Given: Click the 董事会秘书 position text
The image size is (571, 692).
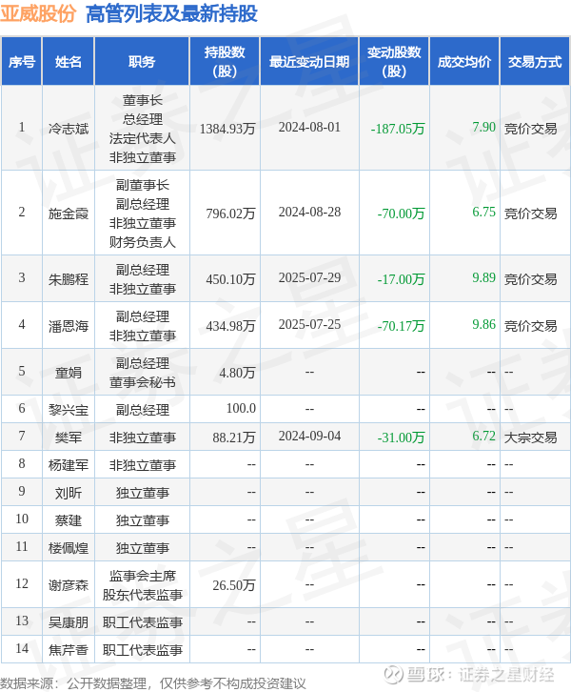Looking at the screenshot, I should click(x=143, y=382).
